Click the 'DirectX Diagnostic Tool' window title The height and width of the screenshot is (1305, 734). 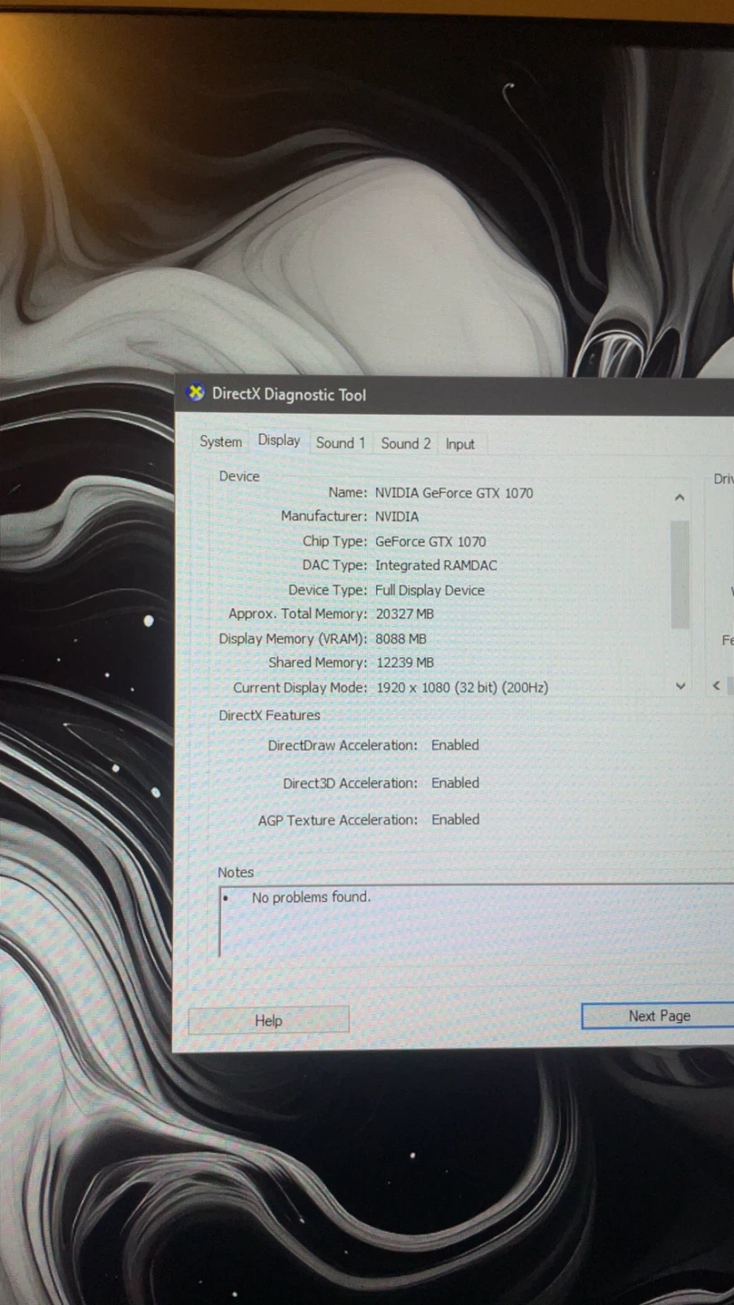[289, 394]
